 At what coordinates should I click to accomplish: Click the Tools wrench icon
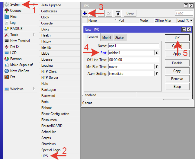[x=7, y=35]
